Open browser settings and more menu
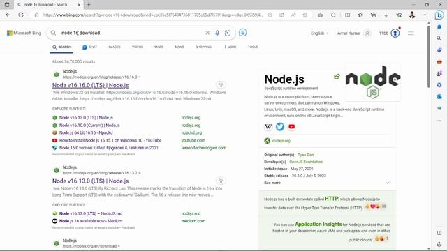The width and height of the screenshot is (447, 251). click(x=425, y=15)
